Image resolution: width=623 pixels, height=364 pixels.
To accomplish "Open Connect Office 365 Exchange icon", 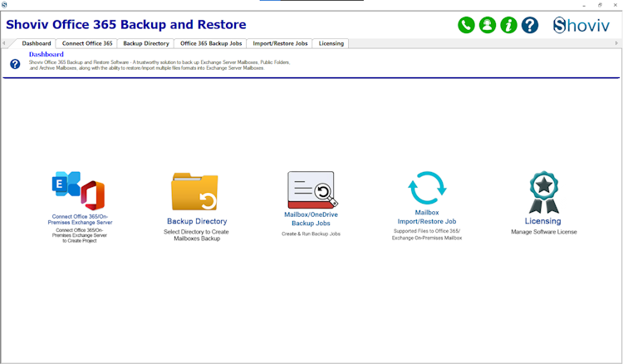I will 78,191.
